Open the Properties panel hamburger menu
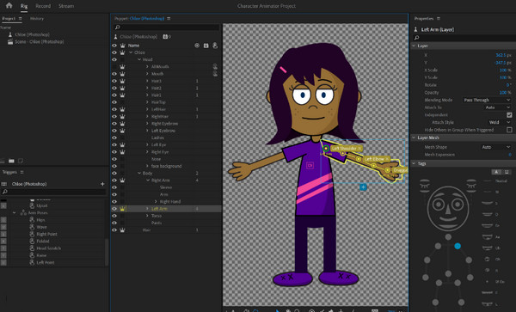This screenshot has width=516, height=312. pyautogui.click(x=439, y=18)
